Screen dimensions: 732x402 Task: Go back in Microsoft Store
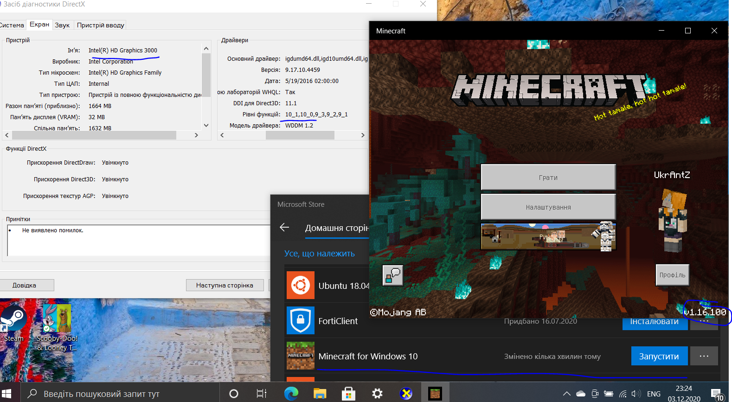(x=284, y=227)
